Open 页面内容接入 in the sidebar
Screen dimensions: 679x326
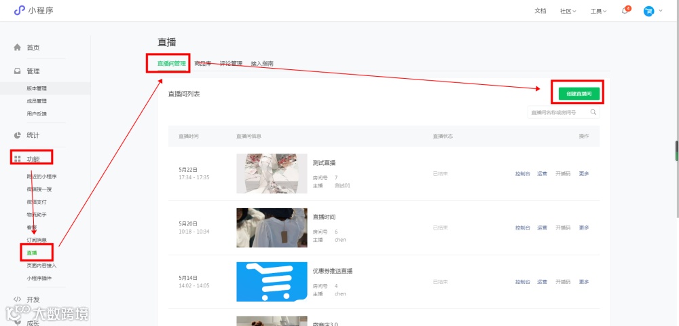coord(41,266)
